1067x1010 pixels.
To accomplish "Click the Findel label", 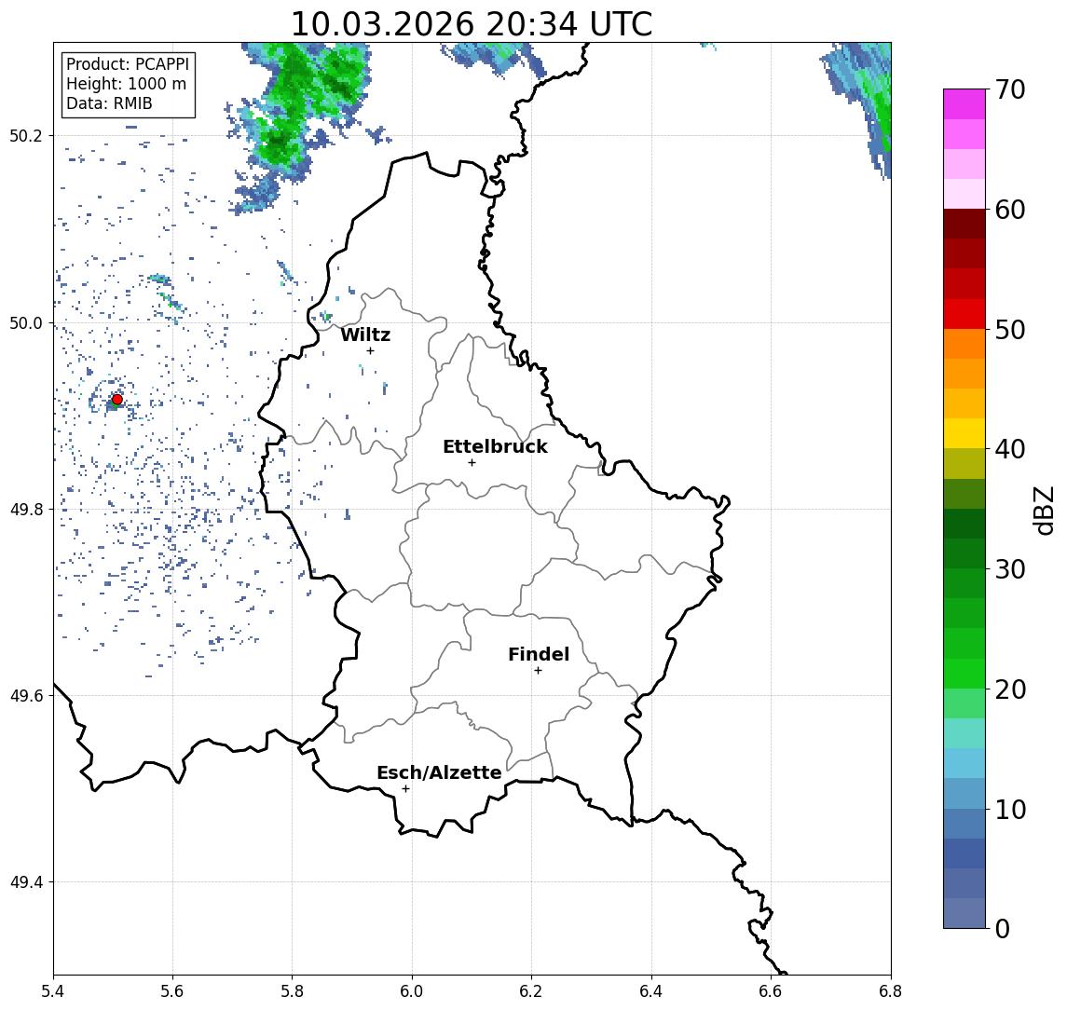I will pos(539,654).
